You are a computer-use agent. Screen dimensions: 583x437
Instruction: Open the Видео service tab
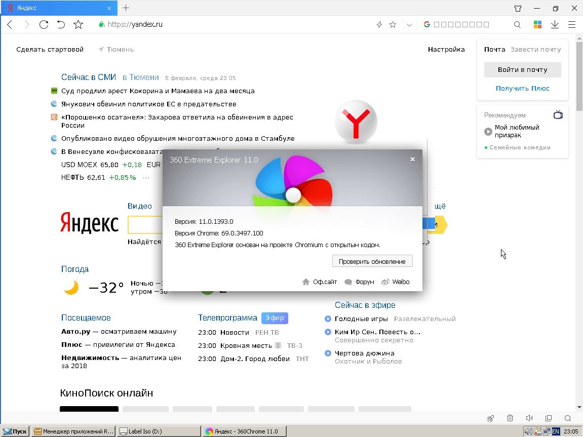point(139,206)
